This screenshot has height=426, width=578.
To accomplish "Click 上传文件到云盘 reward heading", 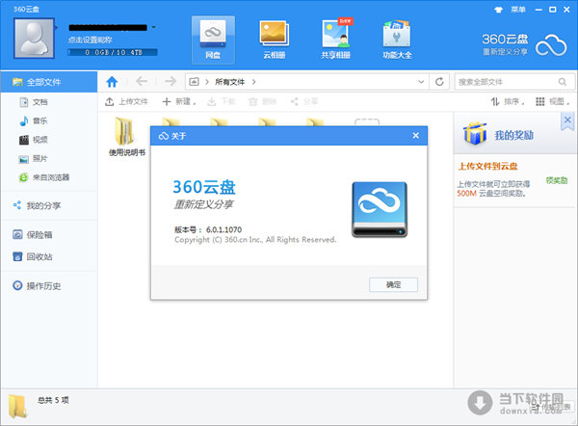I will 487,167.
